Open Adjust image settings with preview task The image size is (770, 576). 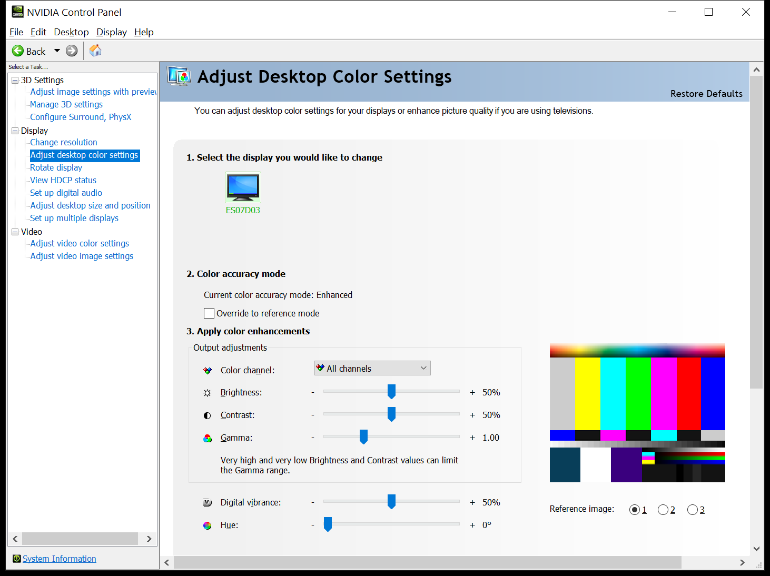pyautogui.click(x=93, y=92)
